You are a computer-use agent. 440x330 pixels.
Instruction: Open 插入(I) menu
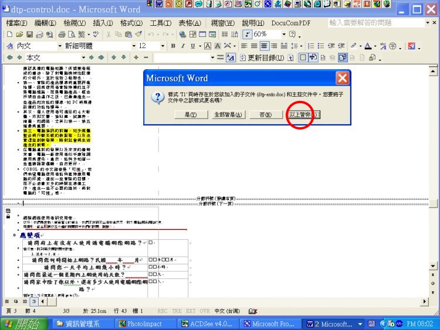pos(103,23)
